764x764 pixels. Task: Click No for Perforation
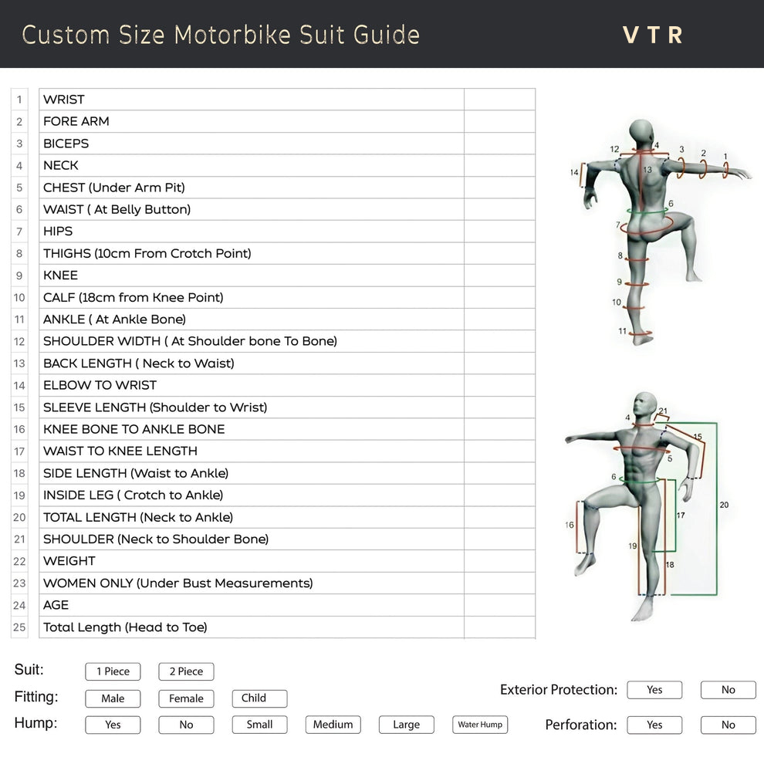pyautogui.click(x=728, y=725)
